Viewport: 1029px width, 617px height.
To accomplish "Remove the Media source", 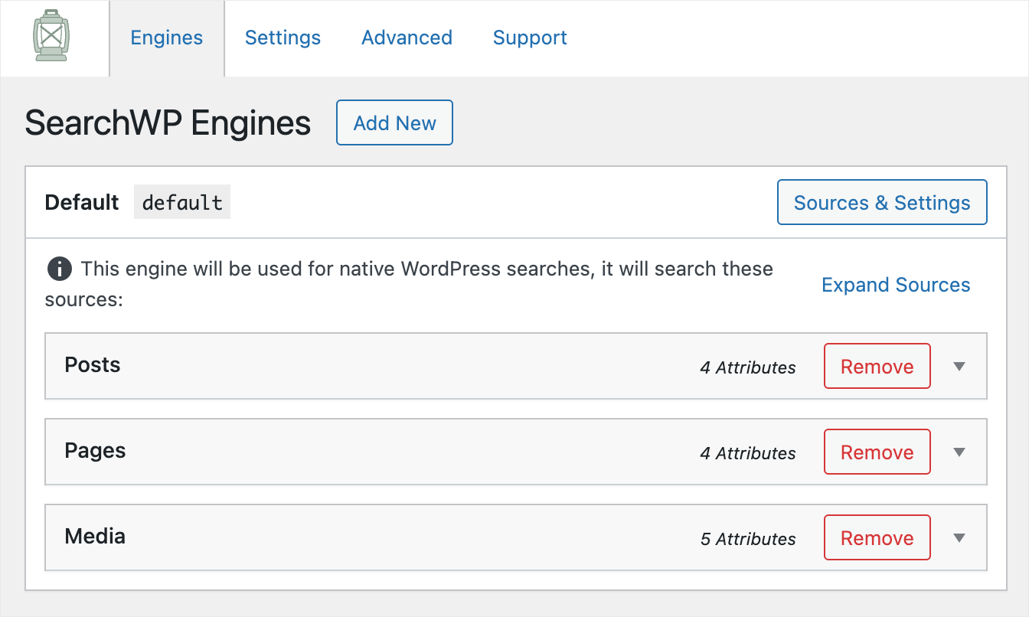I will [x=877, y=537].
